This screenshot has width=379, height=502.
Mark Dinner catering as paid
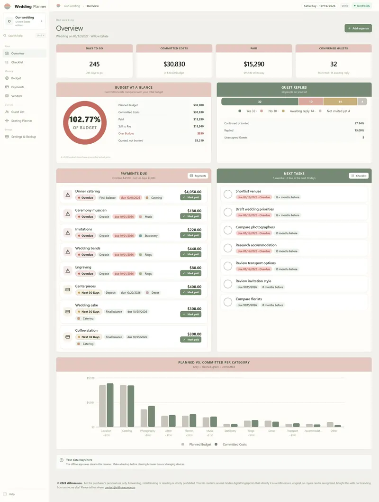(x=191, y=197)
